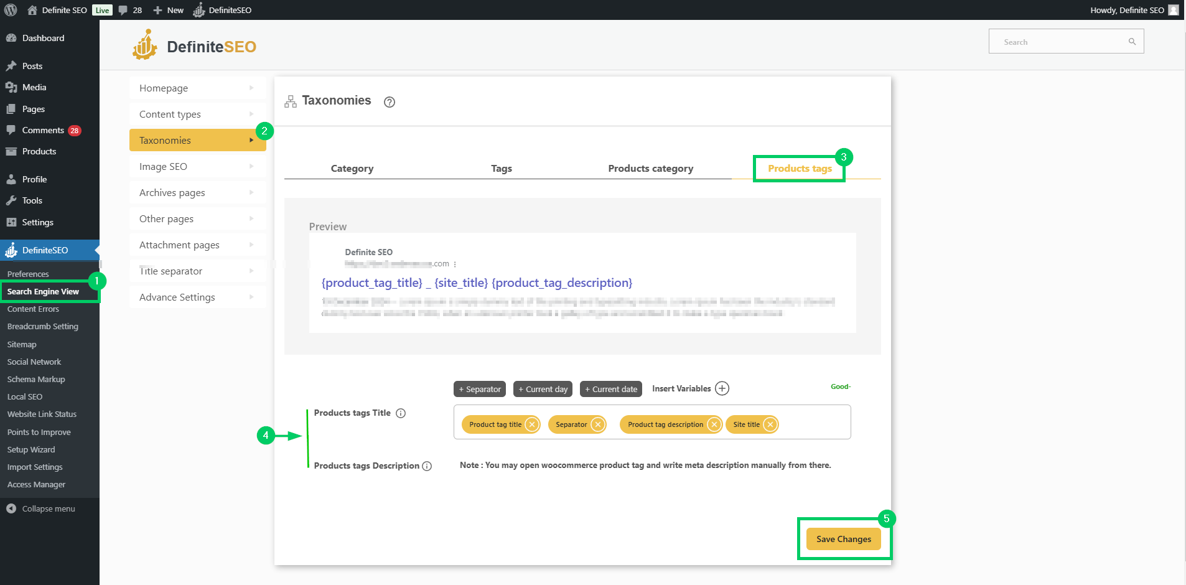Remove the Separator chip from title field
The height and width of the screenshot is (585, 1186).
click(x=598, y=424)
